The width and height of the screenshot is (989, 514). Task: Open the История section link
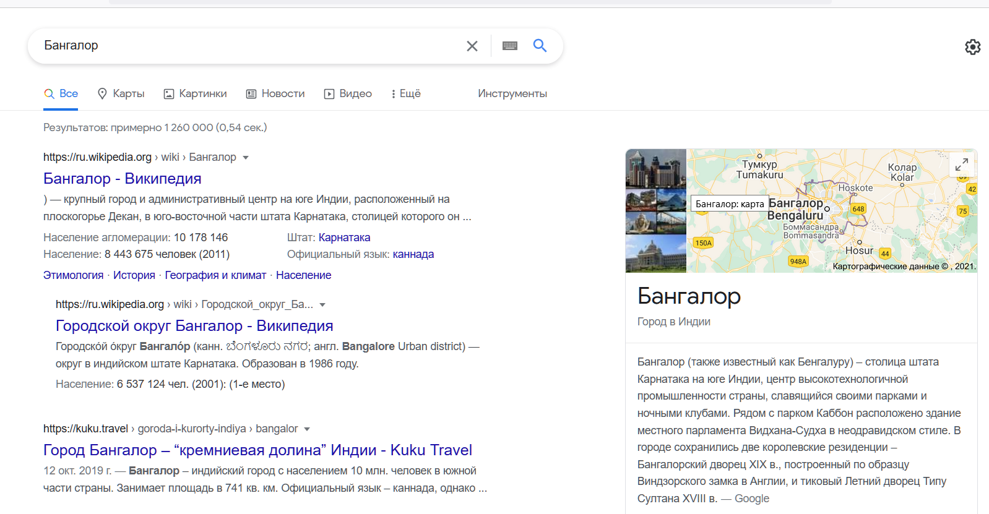134,275
